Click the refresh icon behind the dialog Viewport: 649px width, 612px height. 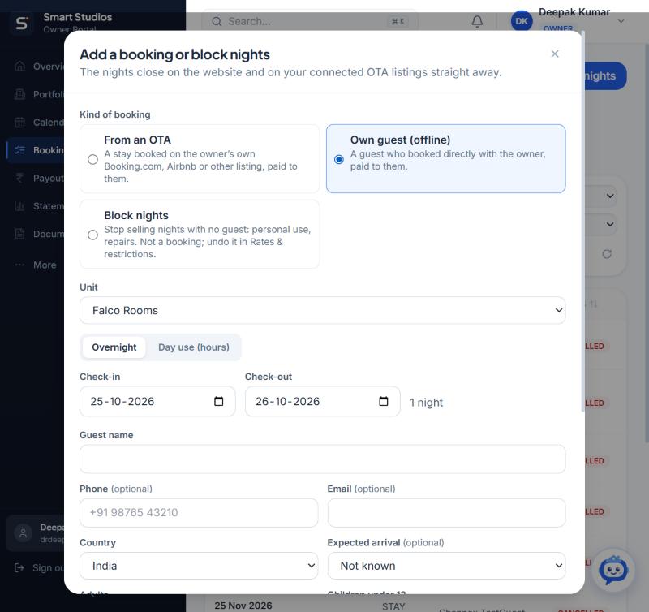click(607, 254)
